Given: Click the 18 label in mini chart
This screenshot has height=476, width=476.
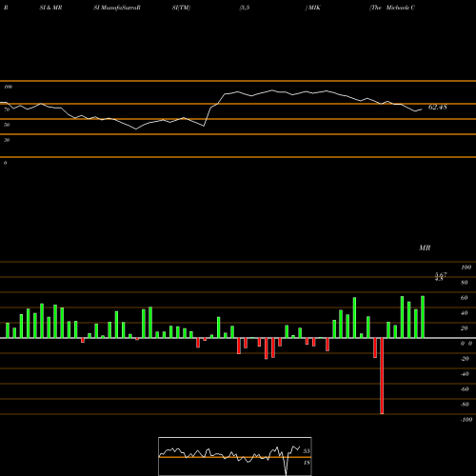Looking at the screenshot, I should pos(307,463).
